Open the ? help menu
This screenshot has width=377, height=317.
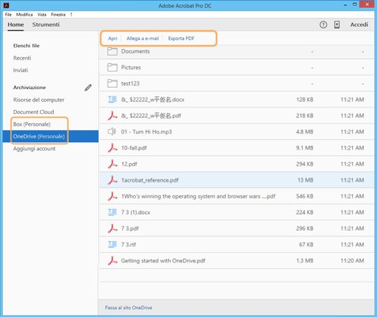click(x=71, y=14)
